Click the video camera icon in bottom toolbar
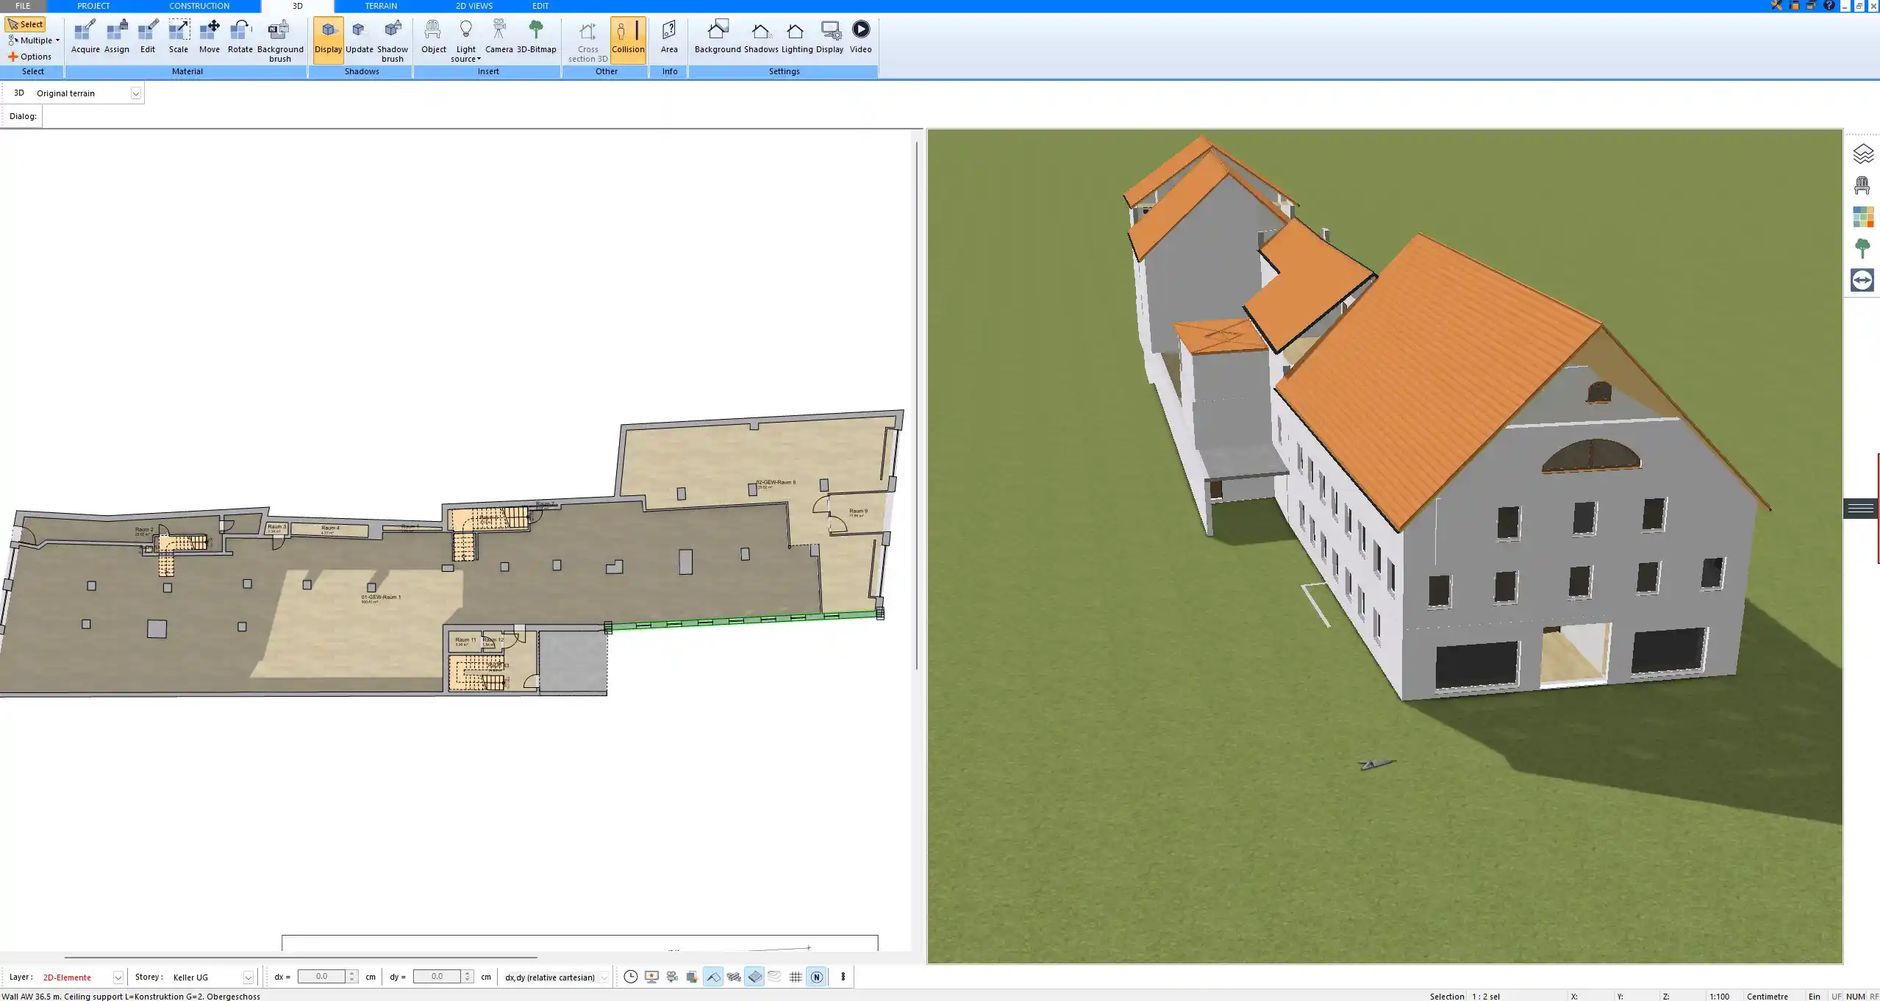 pos(672,977)
